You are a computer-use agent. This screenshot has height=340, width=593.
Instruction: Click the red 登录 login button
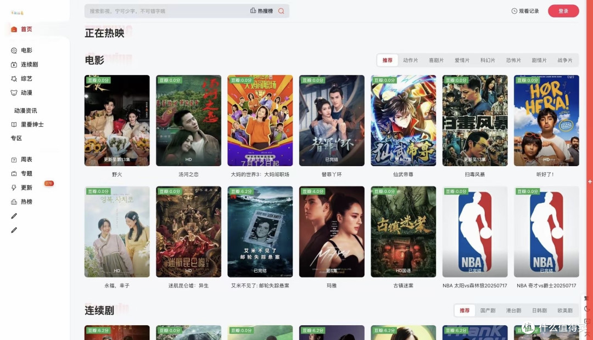point(563,11)
